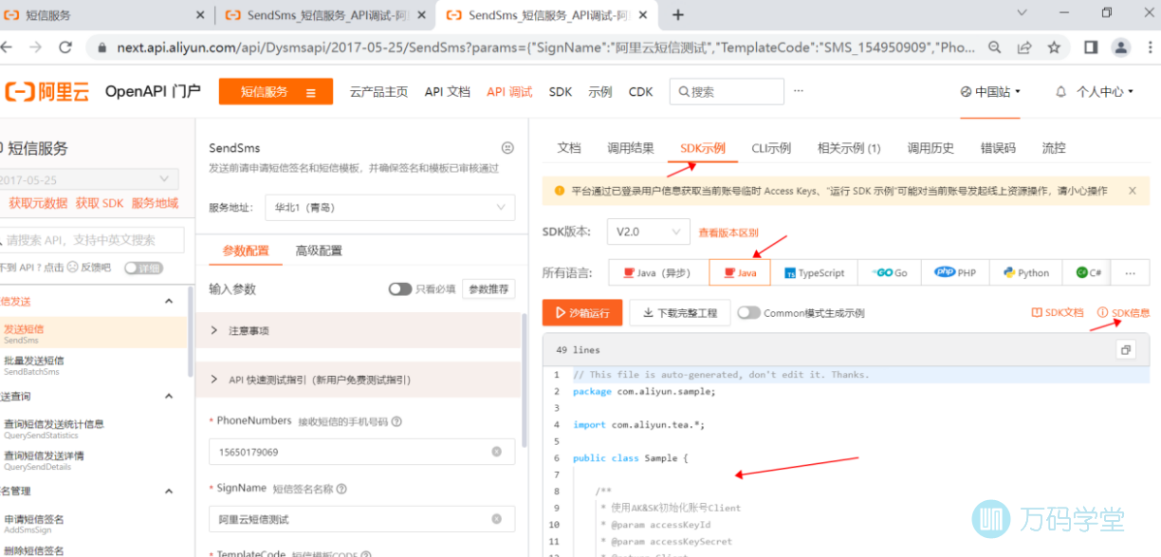Open SDK信息 link
The width and height of the screenshot is (1161, 557).
[1124, 312]
